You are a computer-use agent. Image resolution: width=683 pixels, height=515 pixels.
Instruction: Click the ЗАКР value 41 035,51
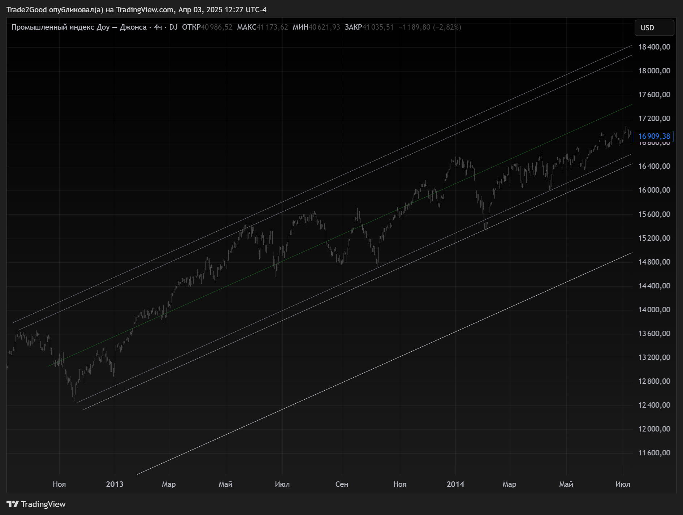pos(378,27)
